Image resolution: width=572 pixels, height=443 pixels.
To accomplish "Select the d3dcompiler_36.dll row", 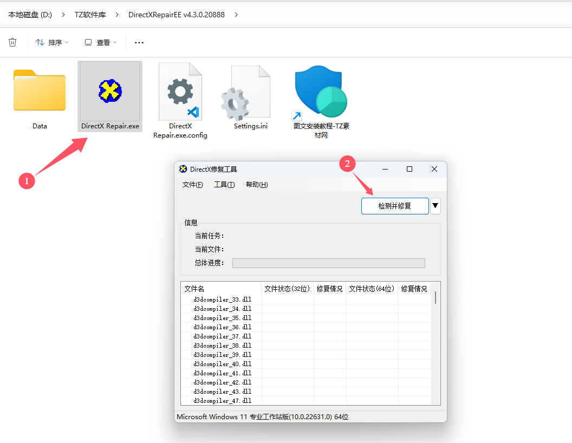I will [306, 327].
